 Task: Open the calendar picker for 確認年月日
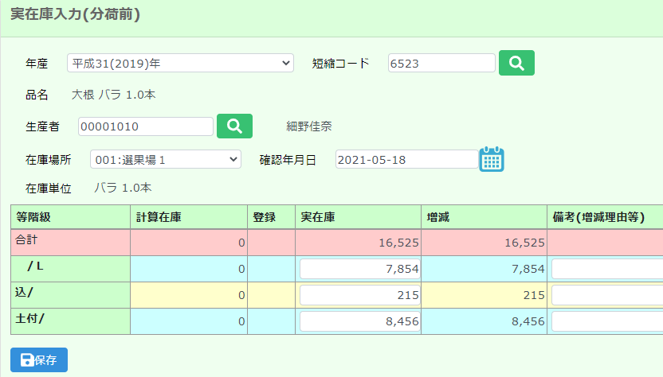[492, 160]
